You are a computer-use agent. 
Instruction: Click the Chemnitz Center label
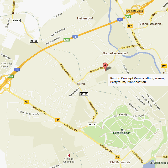click(x=6, y=65)
